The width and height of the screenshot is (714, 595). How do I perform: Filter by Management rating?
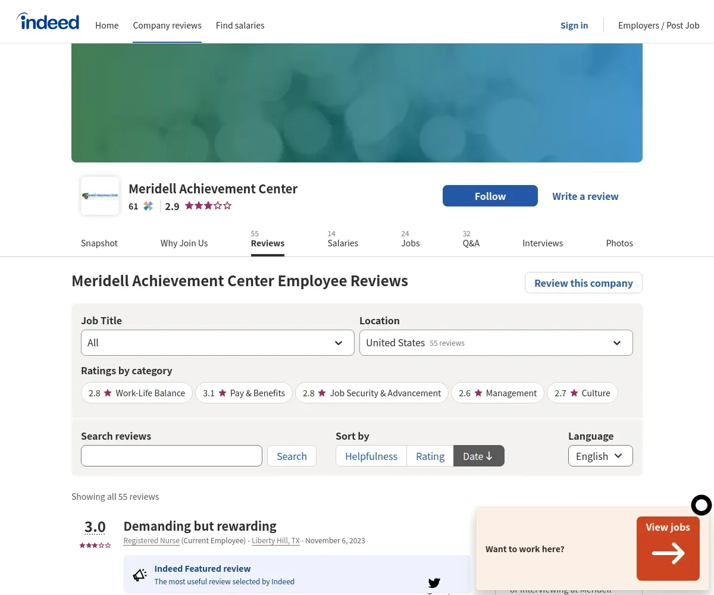498,393
